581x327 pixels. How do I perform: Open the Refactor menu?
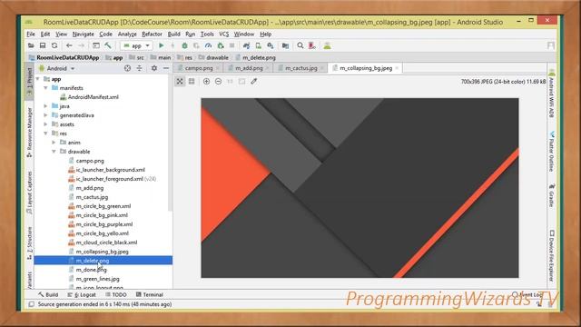(x=152, y=35)
